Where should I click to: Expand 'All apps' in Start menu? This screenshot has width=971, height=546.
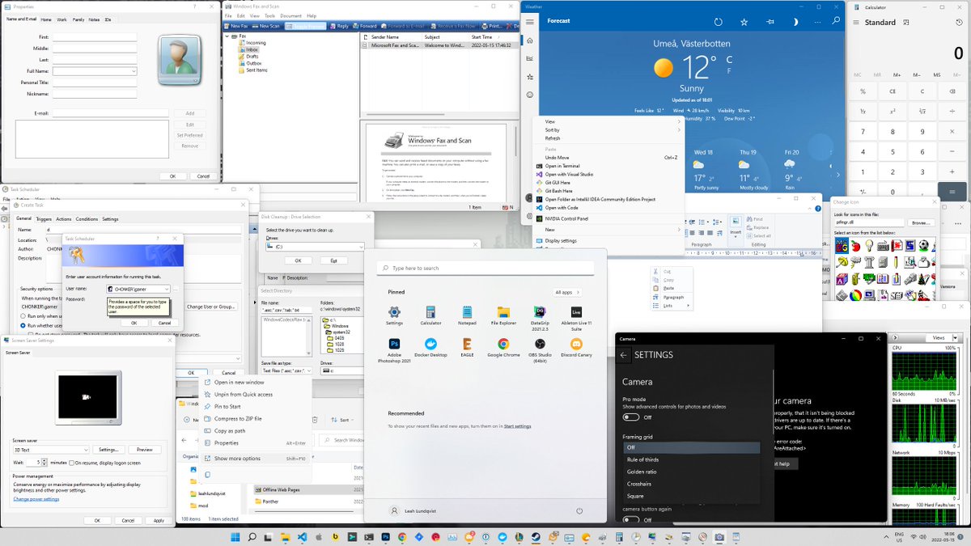(x=567, y=292)
